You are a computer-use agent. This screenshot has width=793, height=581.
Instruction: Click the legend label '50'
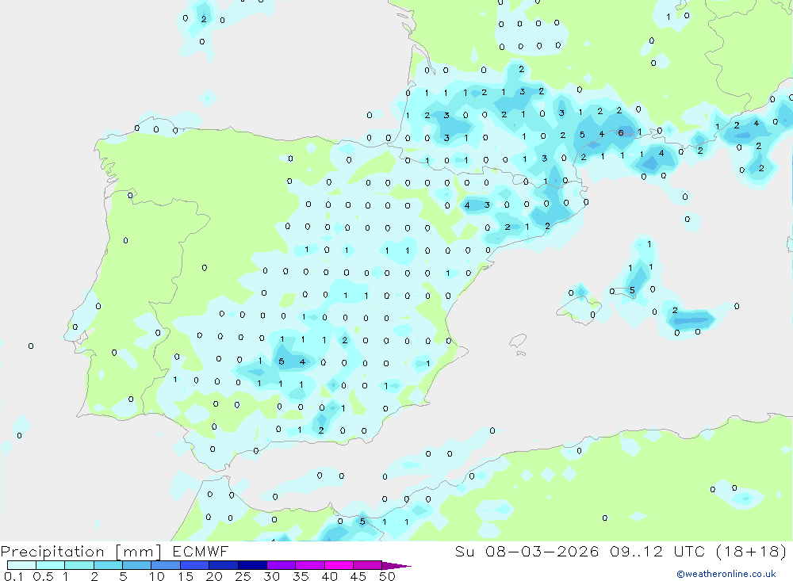[388, 576]
